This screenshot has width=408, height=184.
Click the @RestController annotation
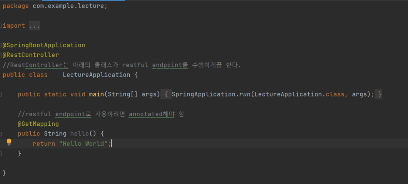click(31, 55)
